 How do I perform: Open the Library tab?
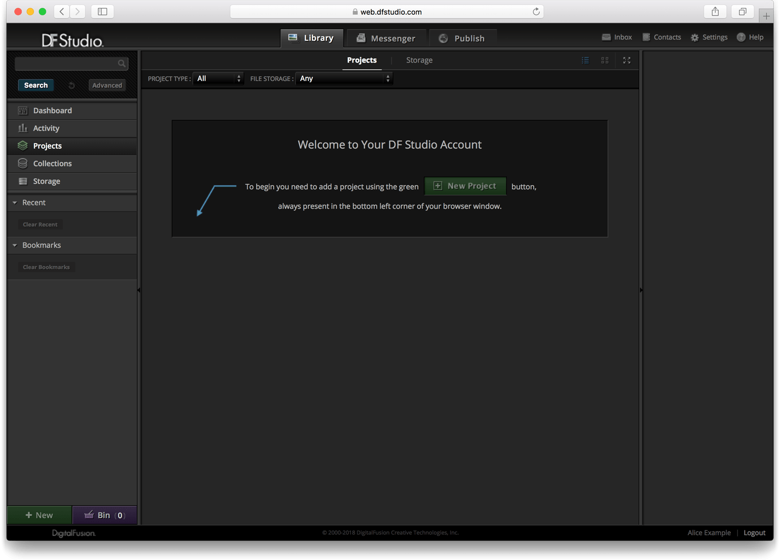[312, 38]
